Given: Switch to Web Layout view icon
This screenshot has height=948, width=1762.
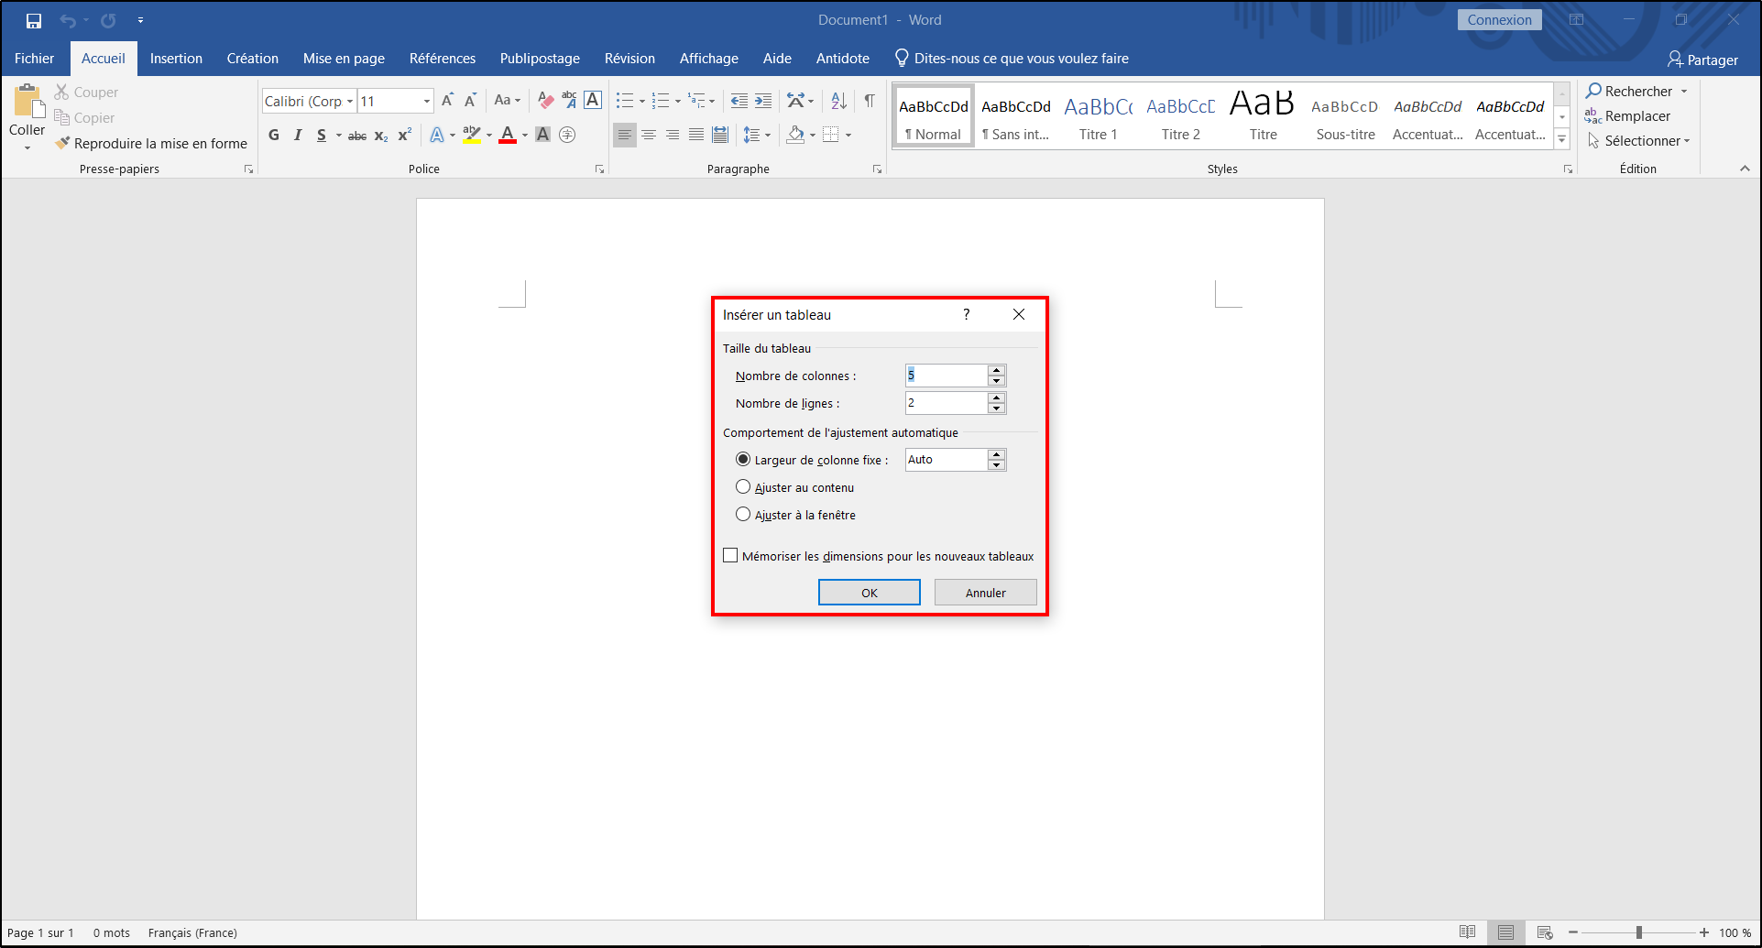Looking at the screenshot, I should [1545, 932].
